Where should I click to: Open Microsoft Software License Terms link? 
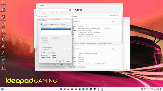click(x=77, y=68)
